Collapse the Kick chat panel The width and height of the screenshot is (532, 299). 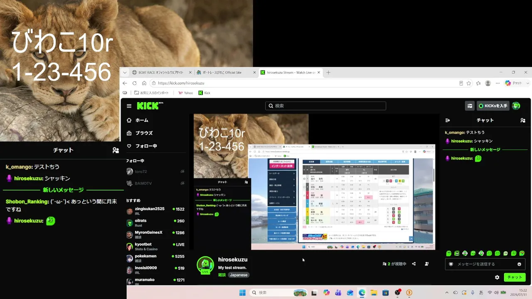pyautogui.click(x=448, y=120)
